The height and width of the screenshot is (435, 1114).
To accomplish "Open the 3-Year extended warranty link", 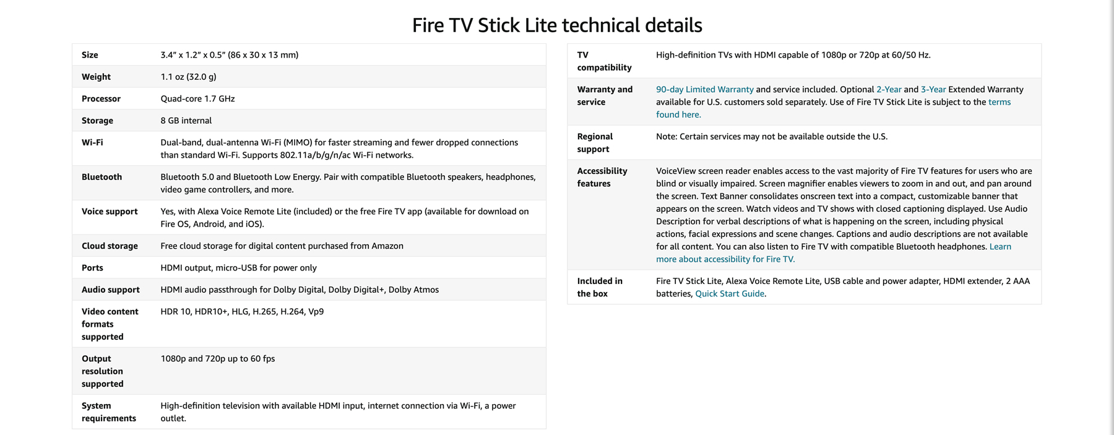I will point(933,89).
